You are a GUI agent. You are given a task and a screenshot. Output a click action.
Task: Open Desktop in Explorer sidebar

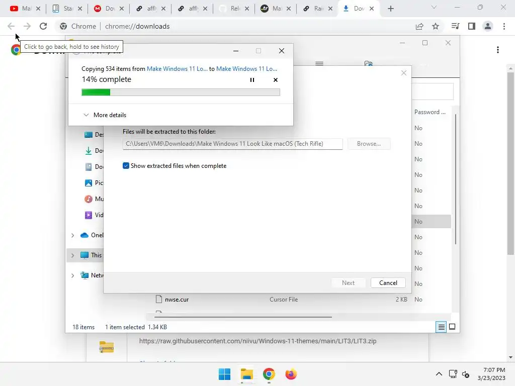point(94,135)
